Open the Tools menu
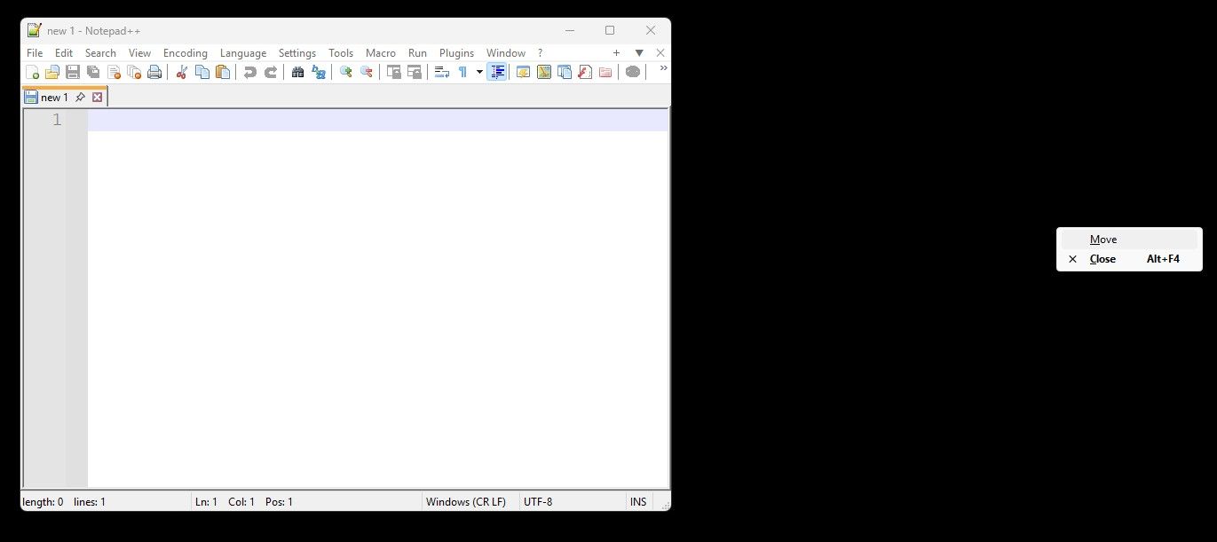Viewport: 1217px width, 542px height. [x=341, y=53]
